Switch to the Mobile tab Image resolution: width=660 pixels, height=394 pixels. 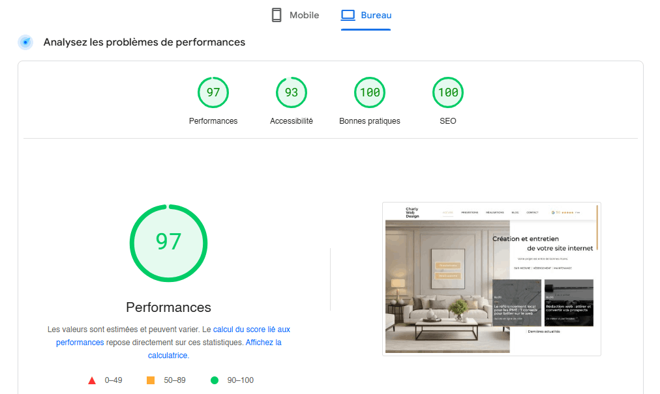tap(295, 14)
